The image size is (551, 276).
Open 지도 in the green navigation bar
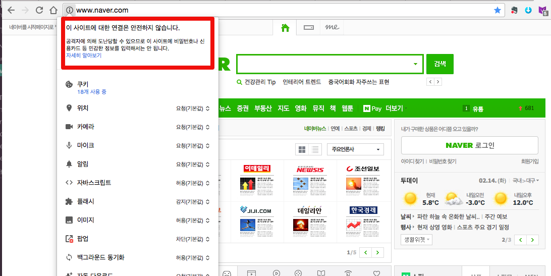[x=283, y=108]
